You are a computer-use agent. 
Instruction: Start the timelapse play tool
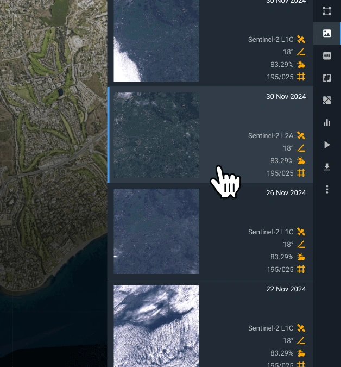tap(327, 145)
